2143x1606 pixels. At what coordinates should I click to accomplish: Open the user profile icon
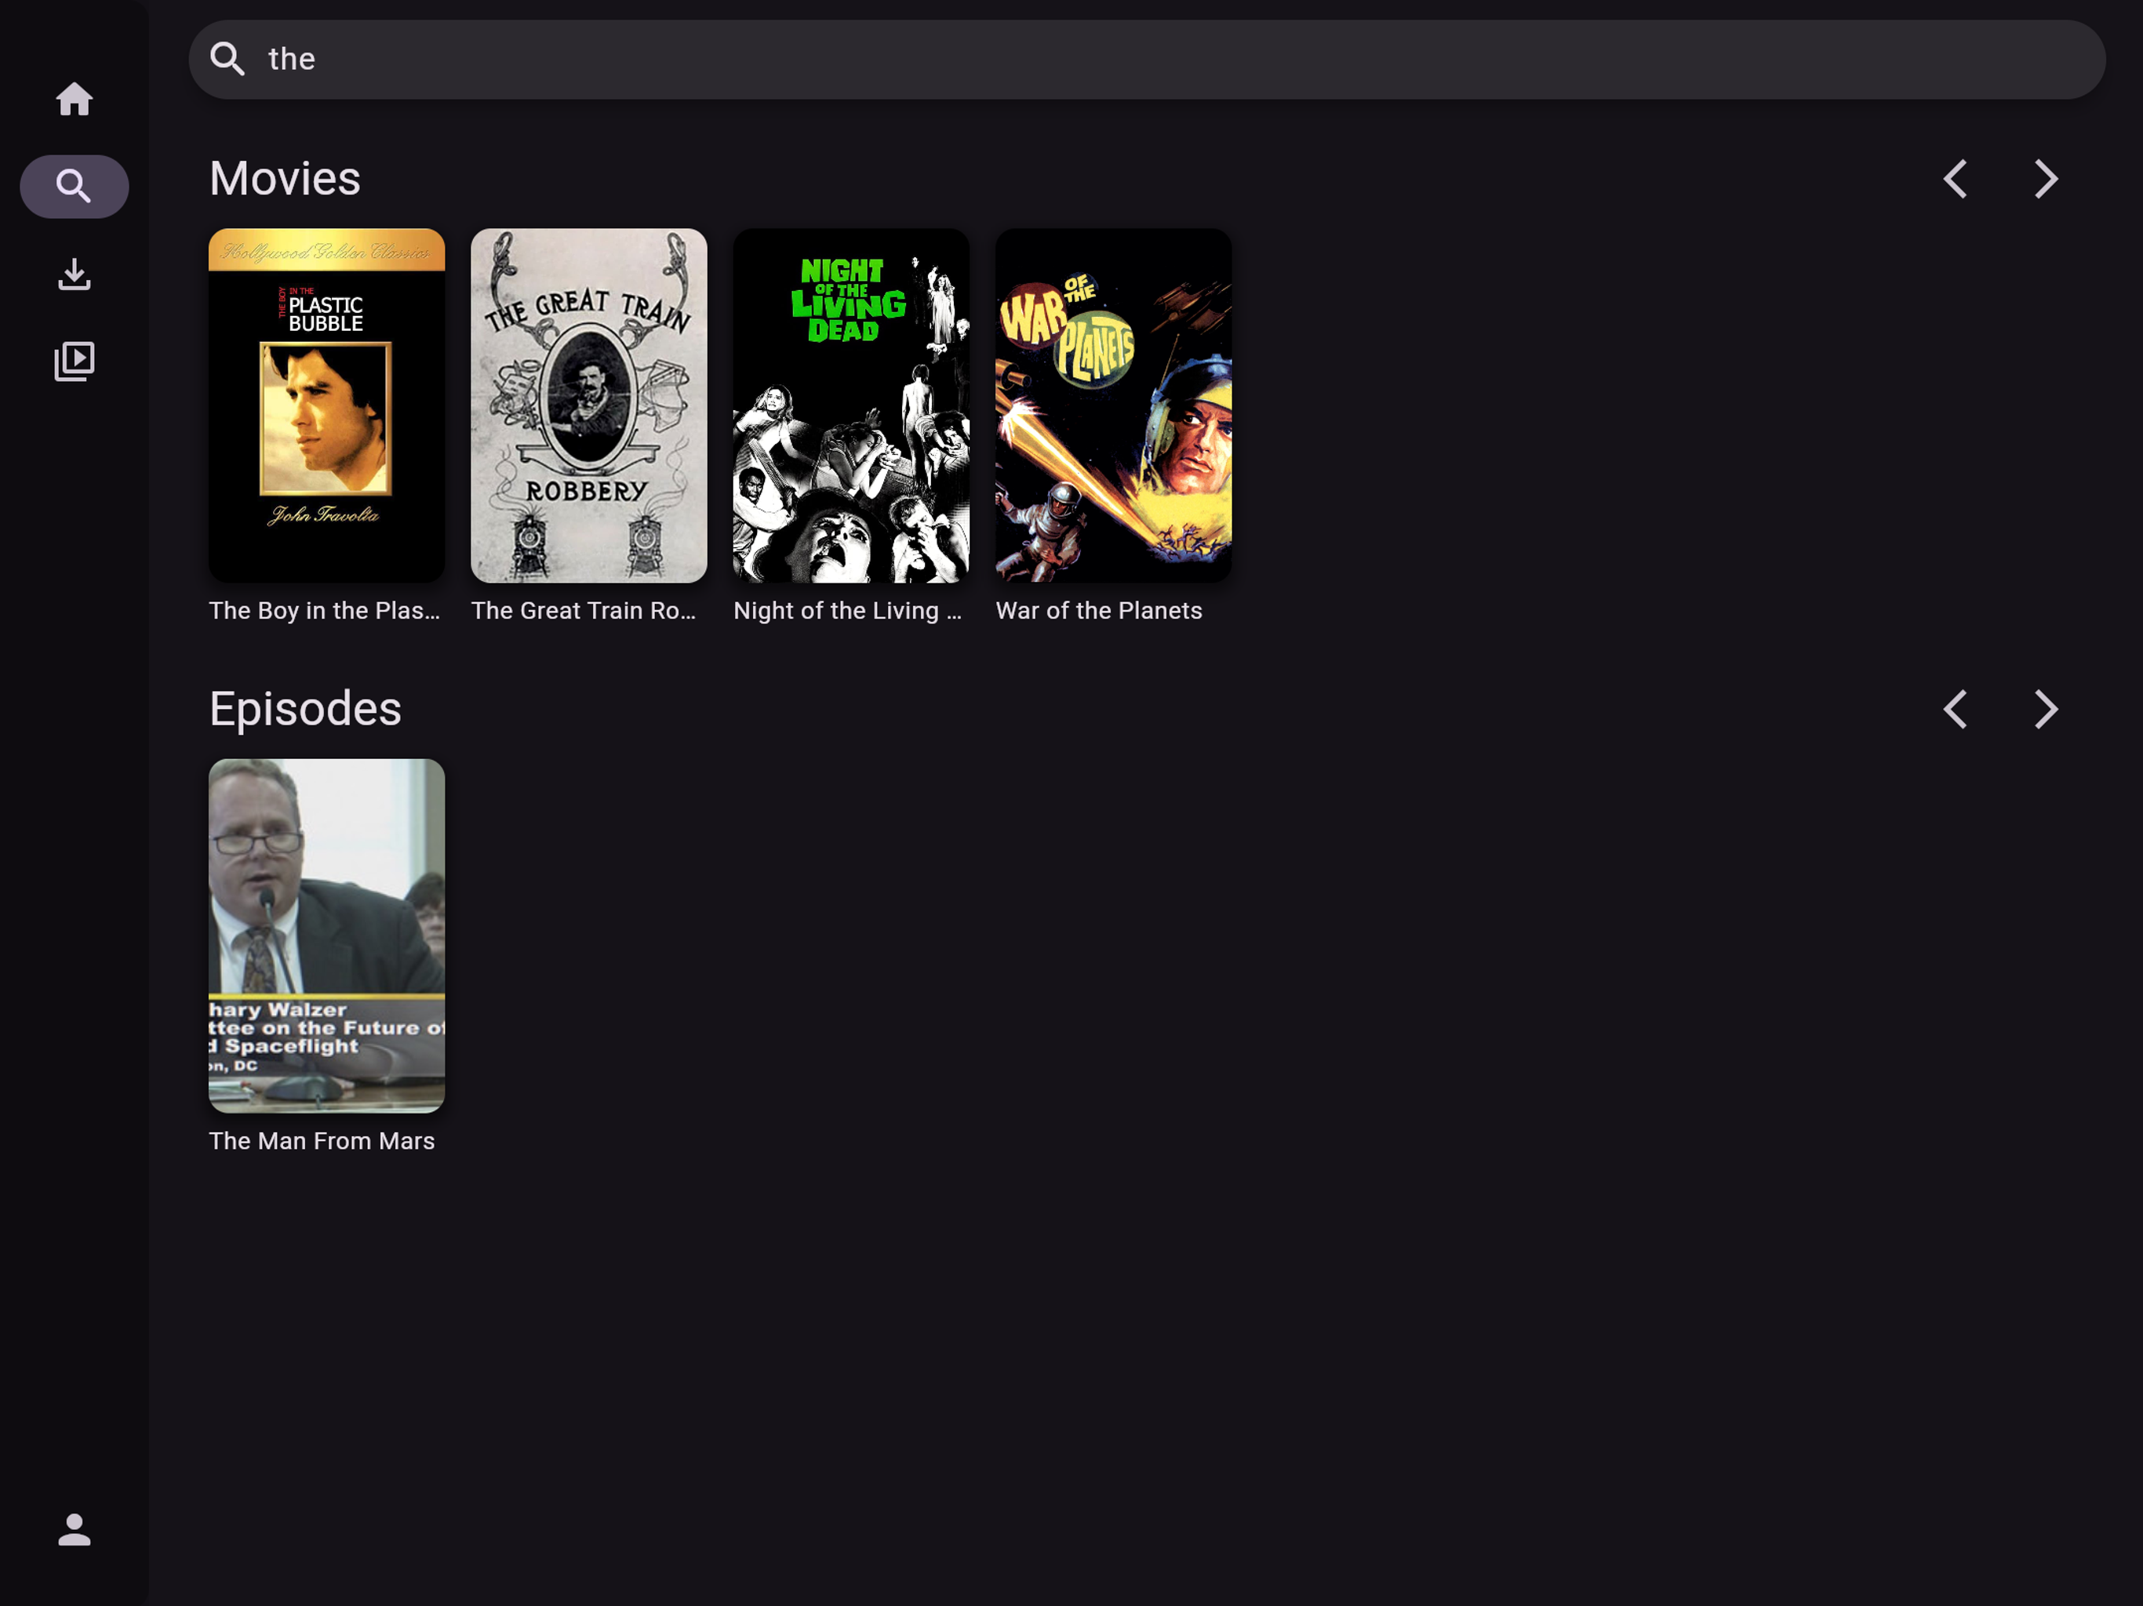[x=74, y=1529]
